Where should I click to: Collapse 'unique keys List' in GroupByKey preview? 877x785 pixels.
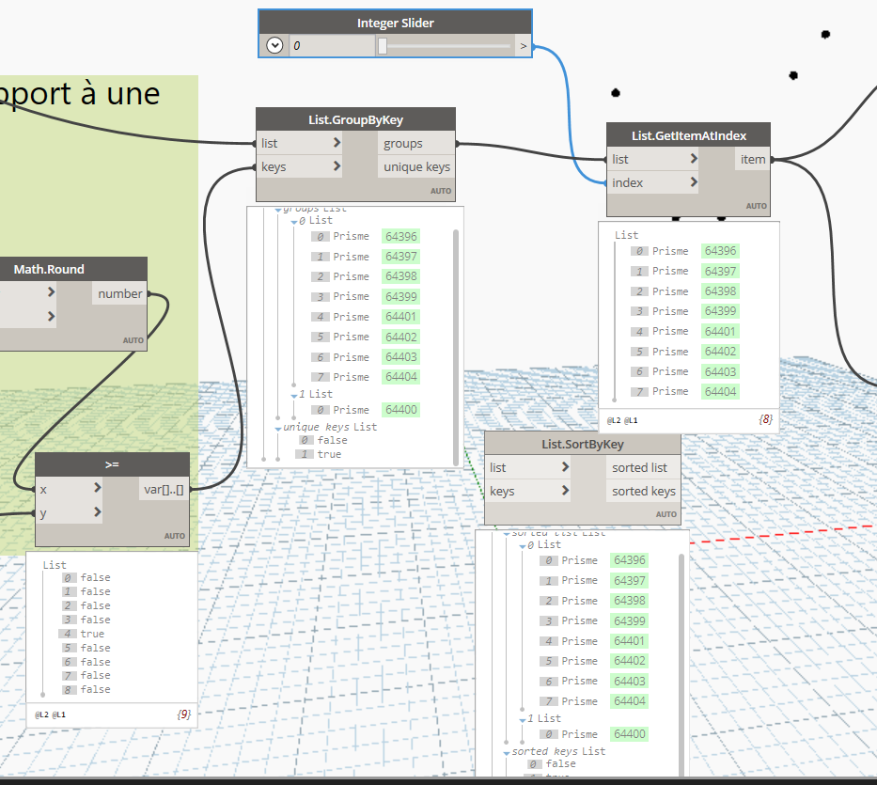point(277,428)
